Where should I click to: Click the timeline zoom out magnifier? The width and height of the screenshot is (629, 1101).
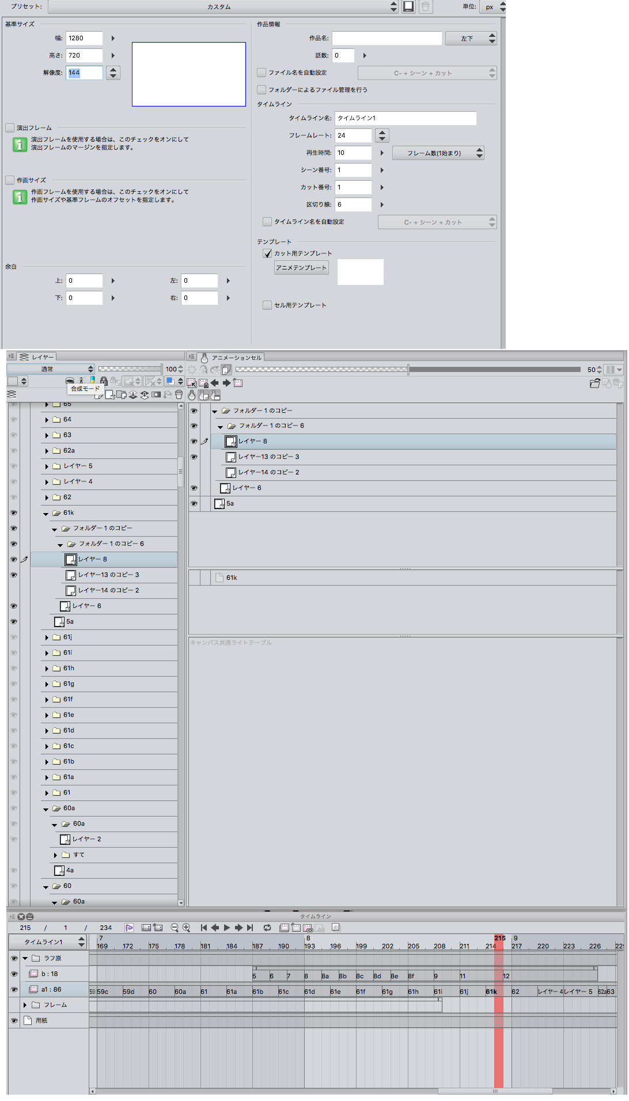[x=175, y=928]
